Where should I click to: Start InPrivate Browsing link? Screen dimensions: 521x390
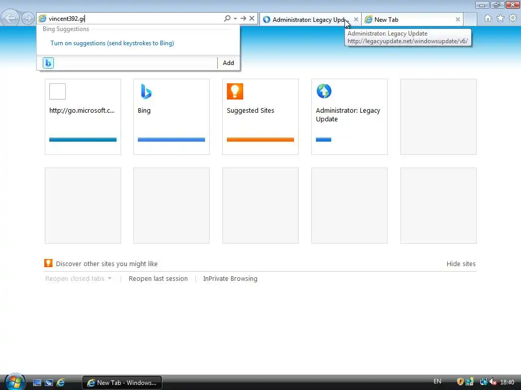[230, 279]
